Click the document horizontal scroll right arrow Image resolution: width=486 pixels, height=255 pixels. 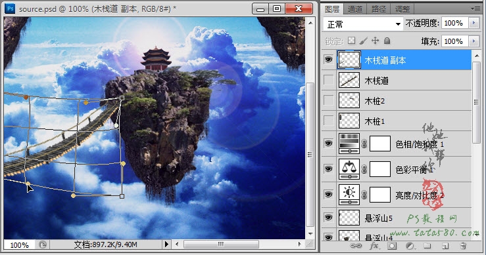click(300, 244)
